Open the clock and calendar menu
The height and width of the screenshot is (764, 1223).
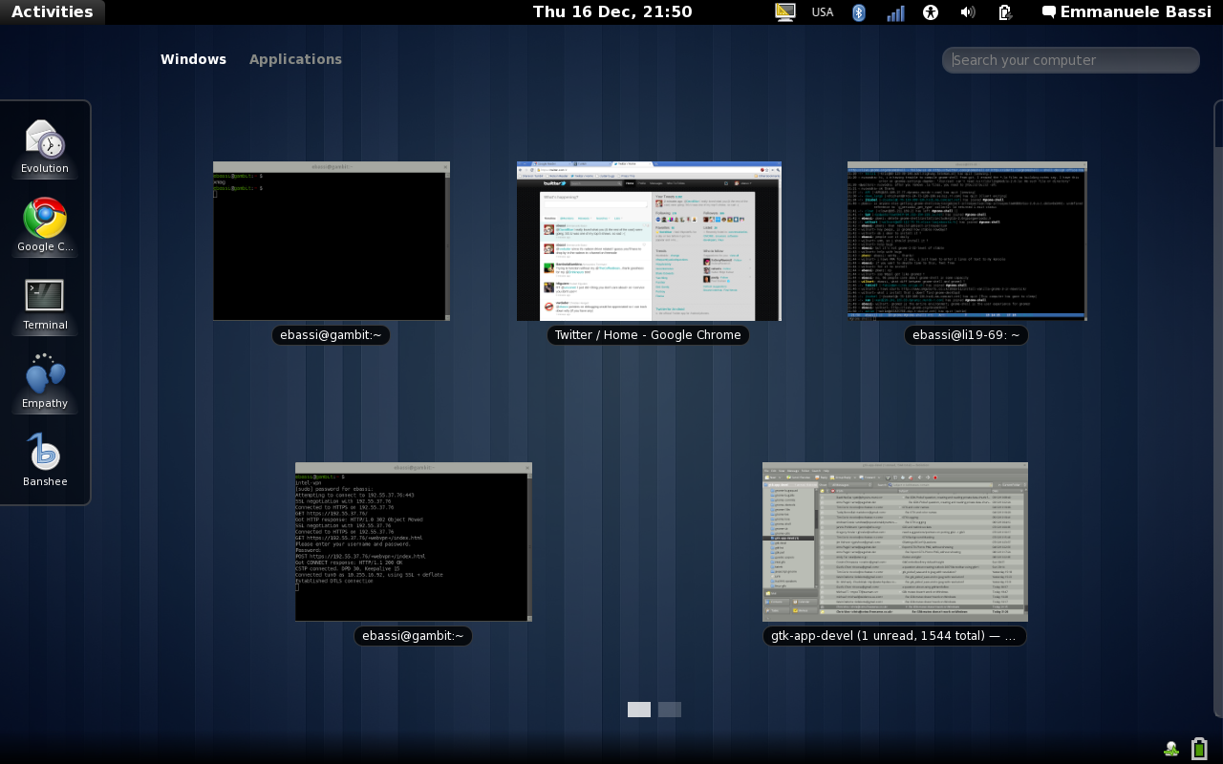tap(611, 12)
